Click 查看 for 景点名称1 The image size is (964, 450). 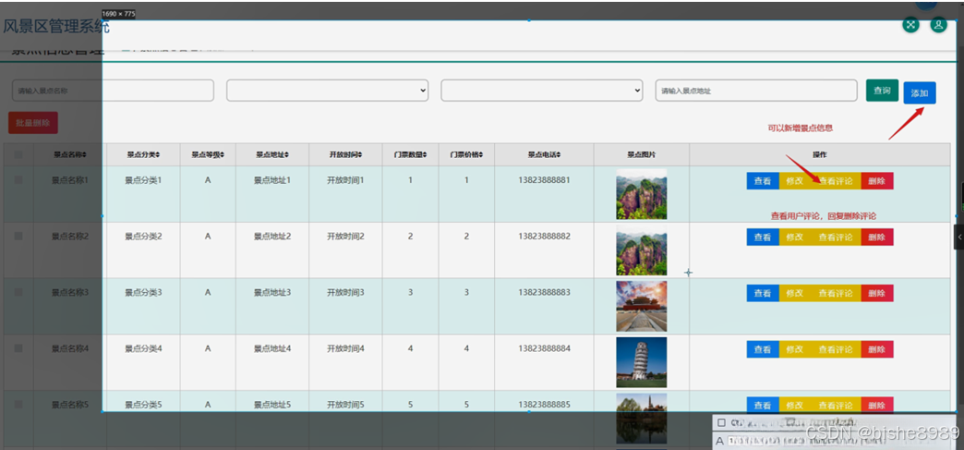coord(763,181)
